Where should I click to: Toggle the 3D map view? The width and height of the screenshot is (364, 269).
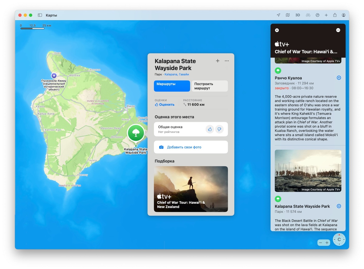(x=298, y=15)
